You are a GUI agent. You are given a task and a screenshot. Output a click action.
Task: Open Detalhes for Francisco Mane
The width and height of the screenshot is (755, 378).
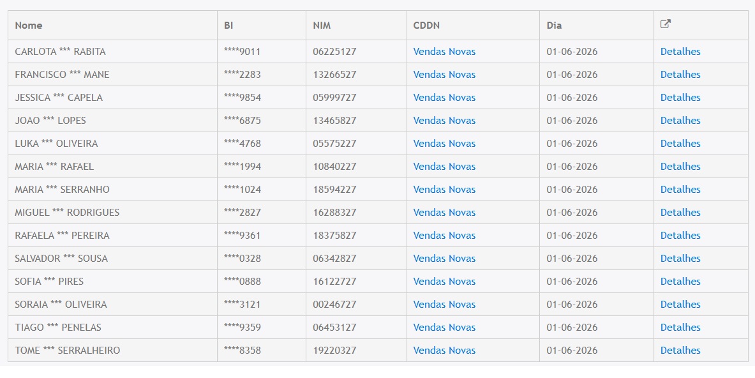(x=680, y=75)
